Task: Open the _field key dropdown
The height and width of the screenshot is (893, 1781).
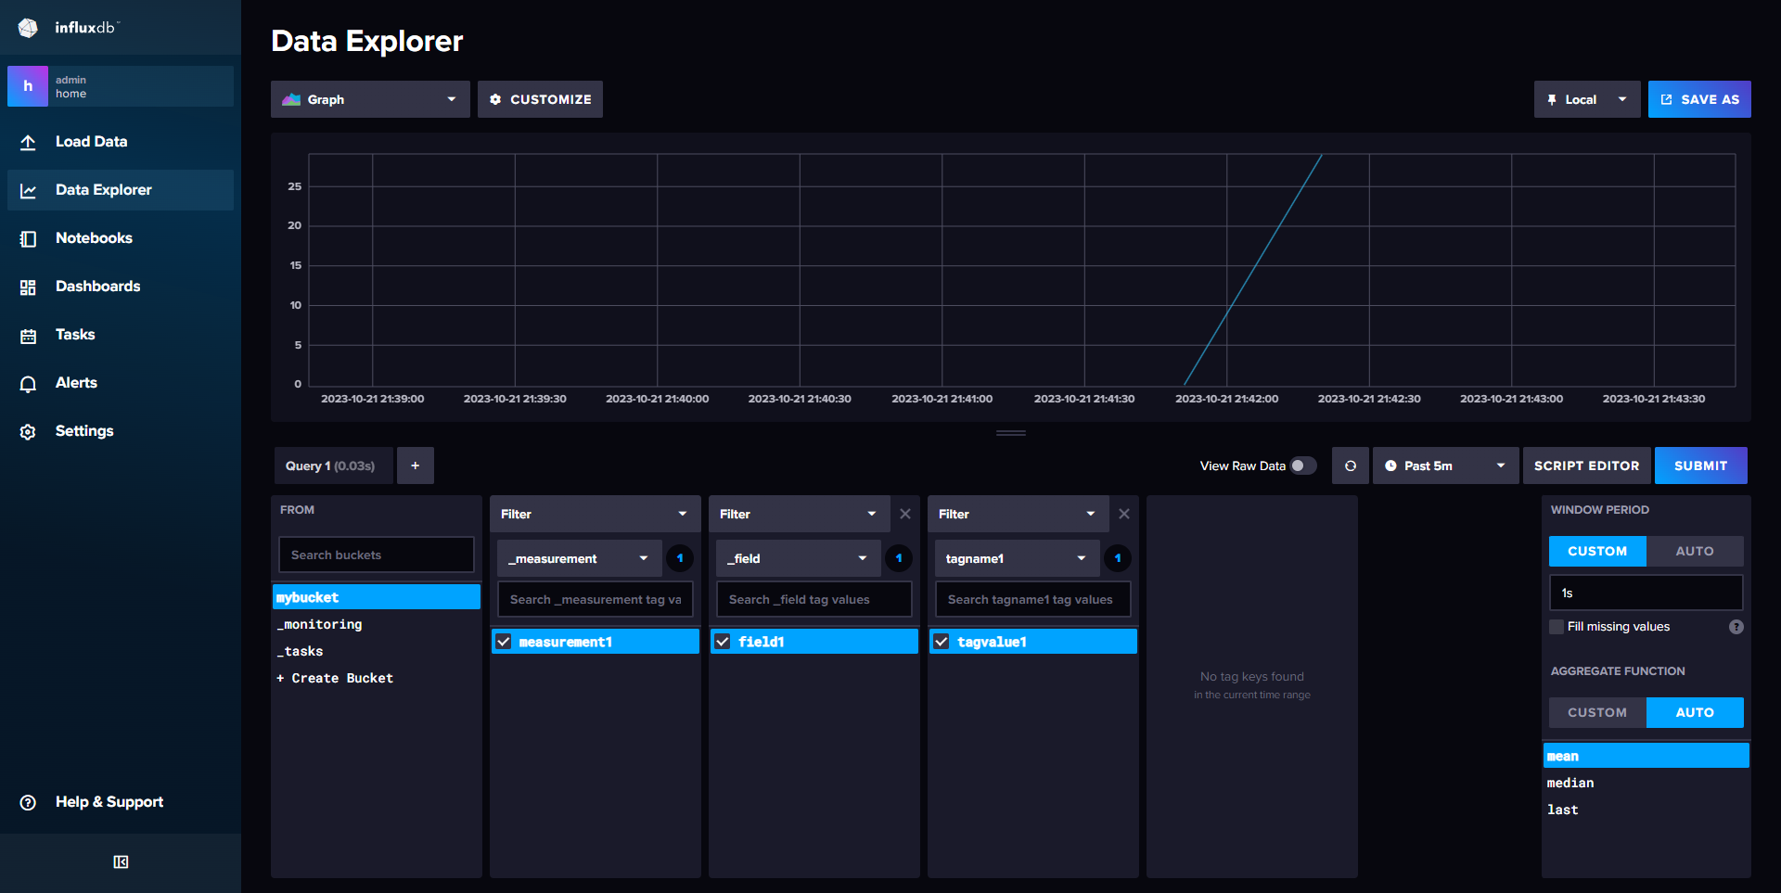Action: [x=799, y=558]
